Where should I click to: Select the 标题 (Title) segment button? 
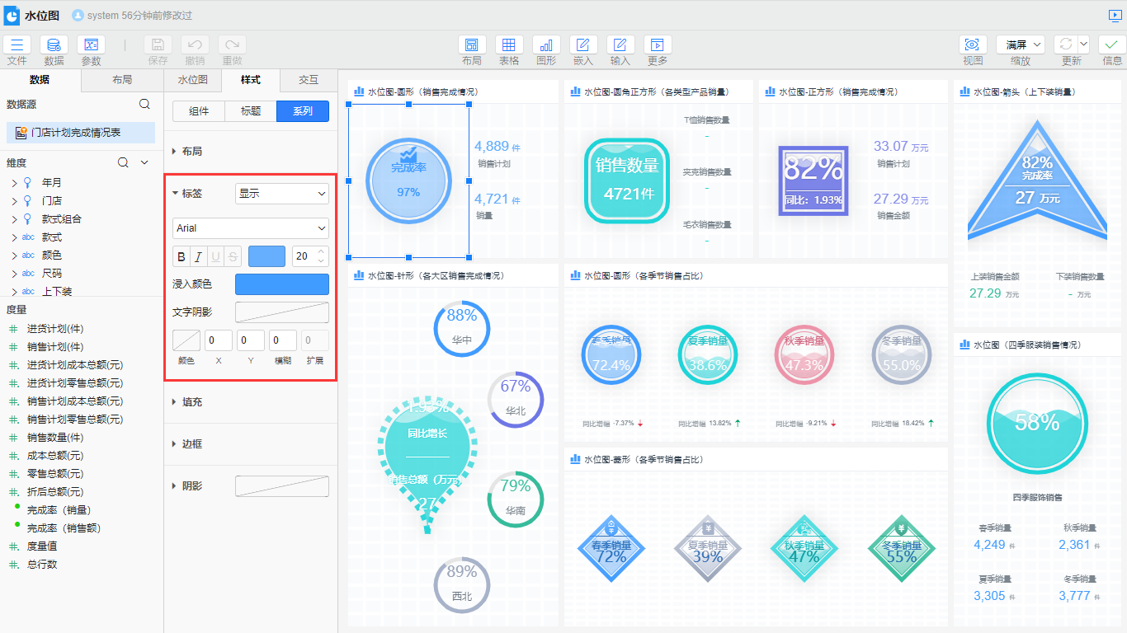point(251,111)
